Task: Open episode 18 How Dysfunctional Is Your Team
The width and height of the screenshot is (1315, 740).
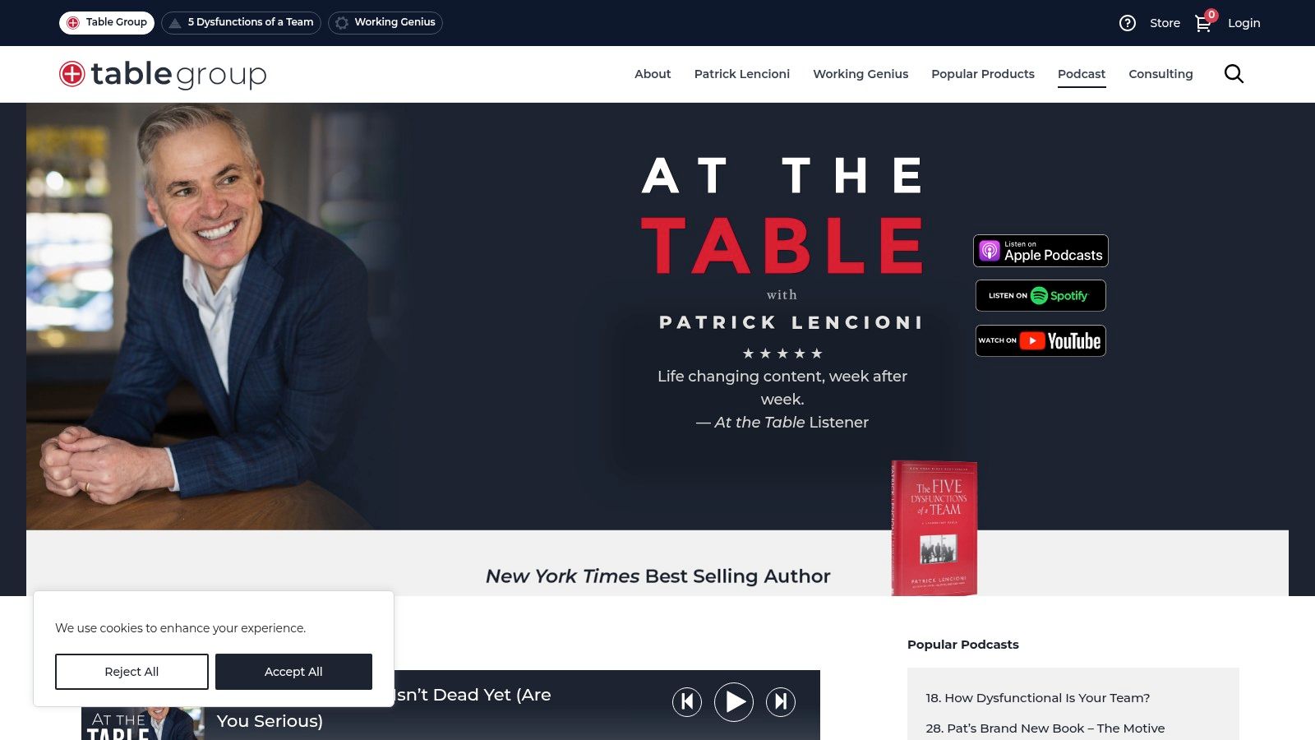Action: tap(1038, 698)
